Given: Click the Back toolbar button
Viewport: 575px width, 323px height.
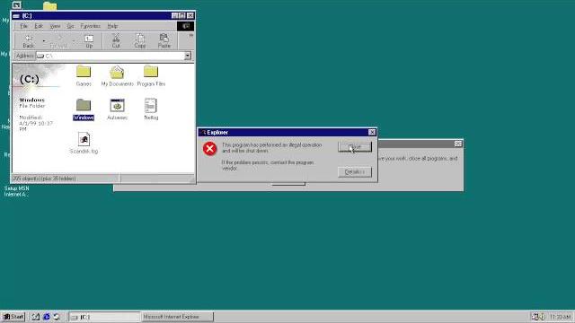Looking at the screenshot, I should [x=28, y=41].
